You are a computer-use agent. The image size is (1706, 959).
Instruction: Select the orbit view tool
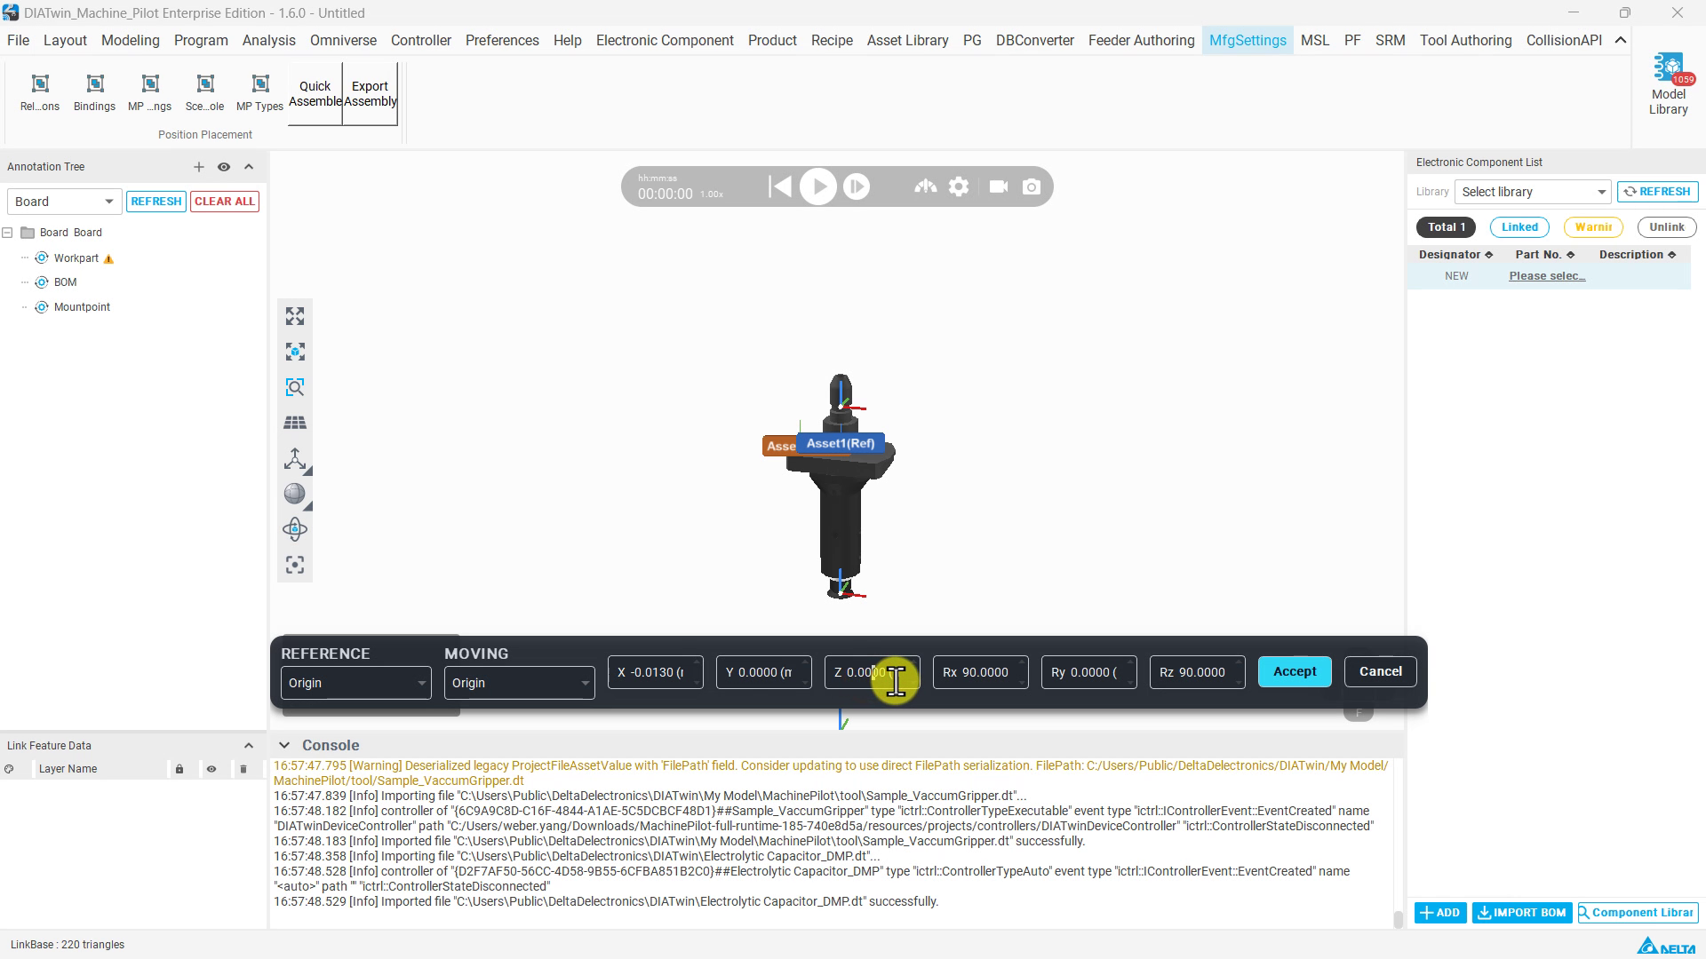pyautogui.click(x=295, y=529)
